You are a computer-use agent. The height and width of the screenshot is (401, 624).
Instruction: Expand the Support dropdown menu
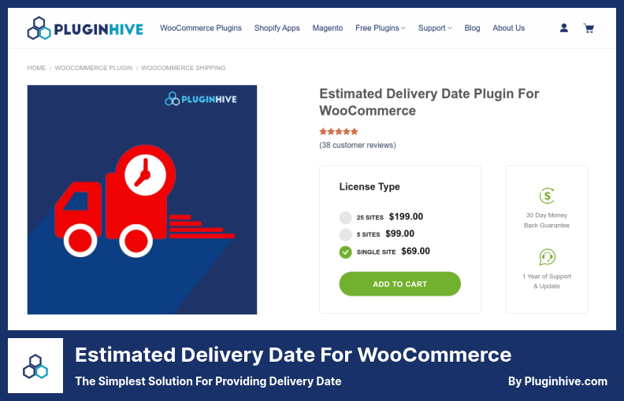click(435, 28)
